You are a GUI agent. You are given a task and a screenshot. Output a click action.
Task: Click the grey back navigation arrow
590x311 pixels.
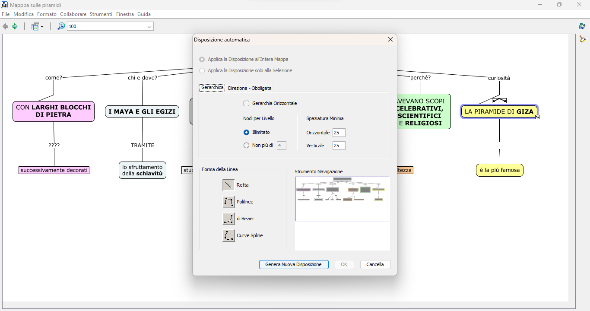coord(5,27)
